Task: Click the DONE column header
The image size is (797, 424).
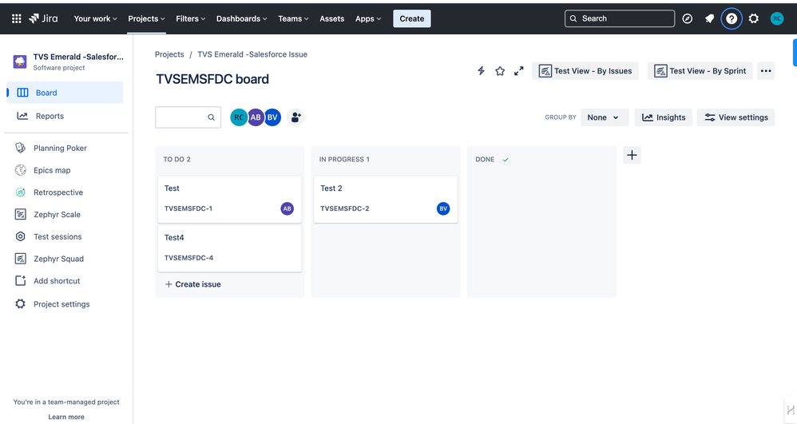Action: (x=485, y=159)
